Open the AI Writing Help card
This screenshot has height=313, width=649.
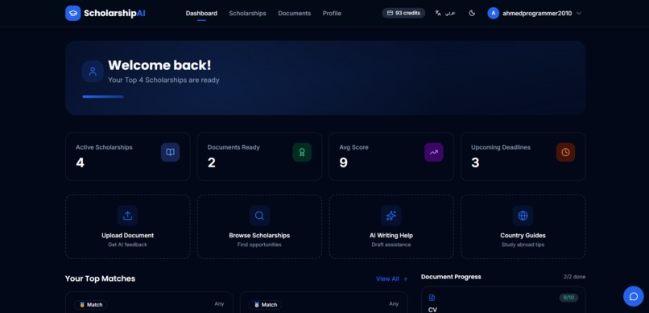pos(391,227)
